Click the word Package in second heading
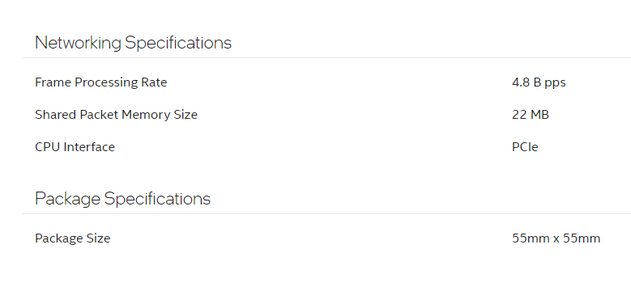The width and height of the screenshot is (631, 291). [67, 199]
